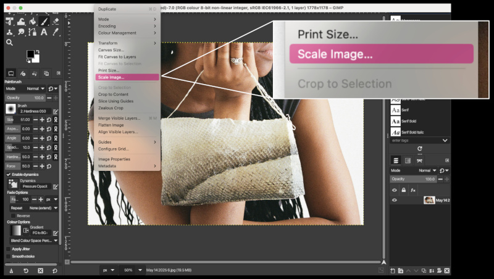Create a new layer from layers panel
The height and width of the screenshot is (279, 494).
[394, 270]
